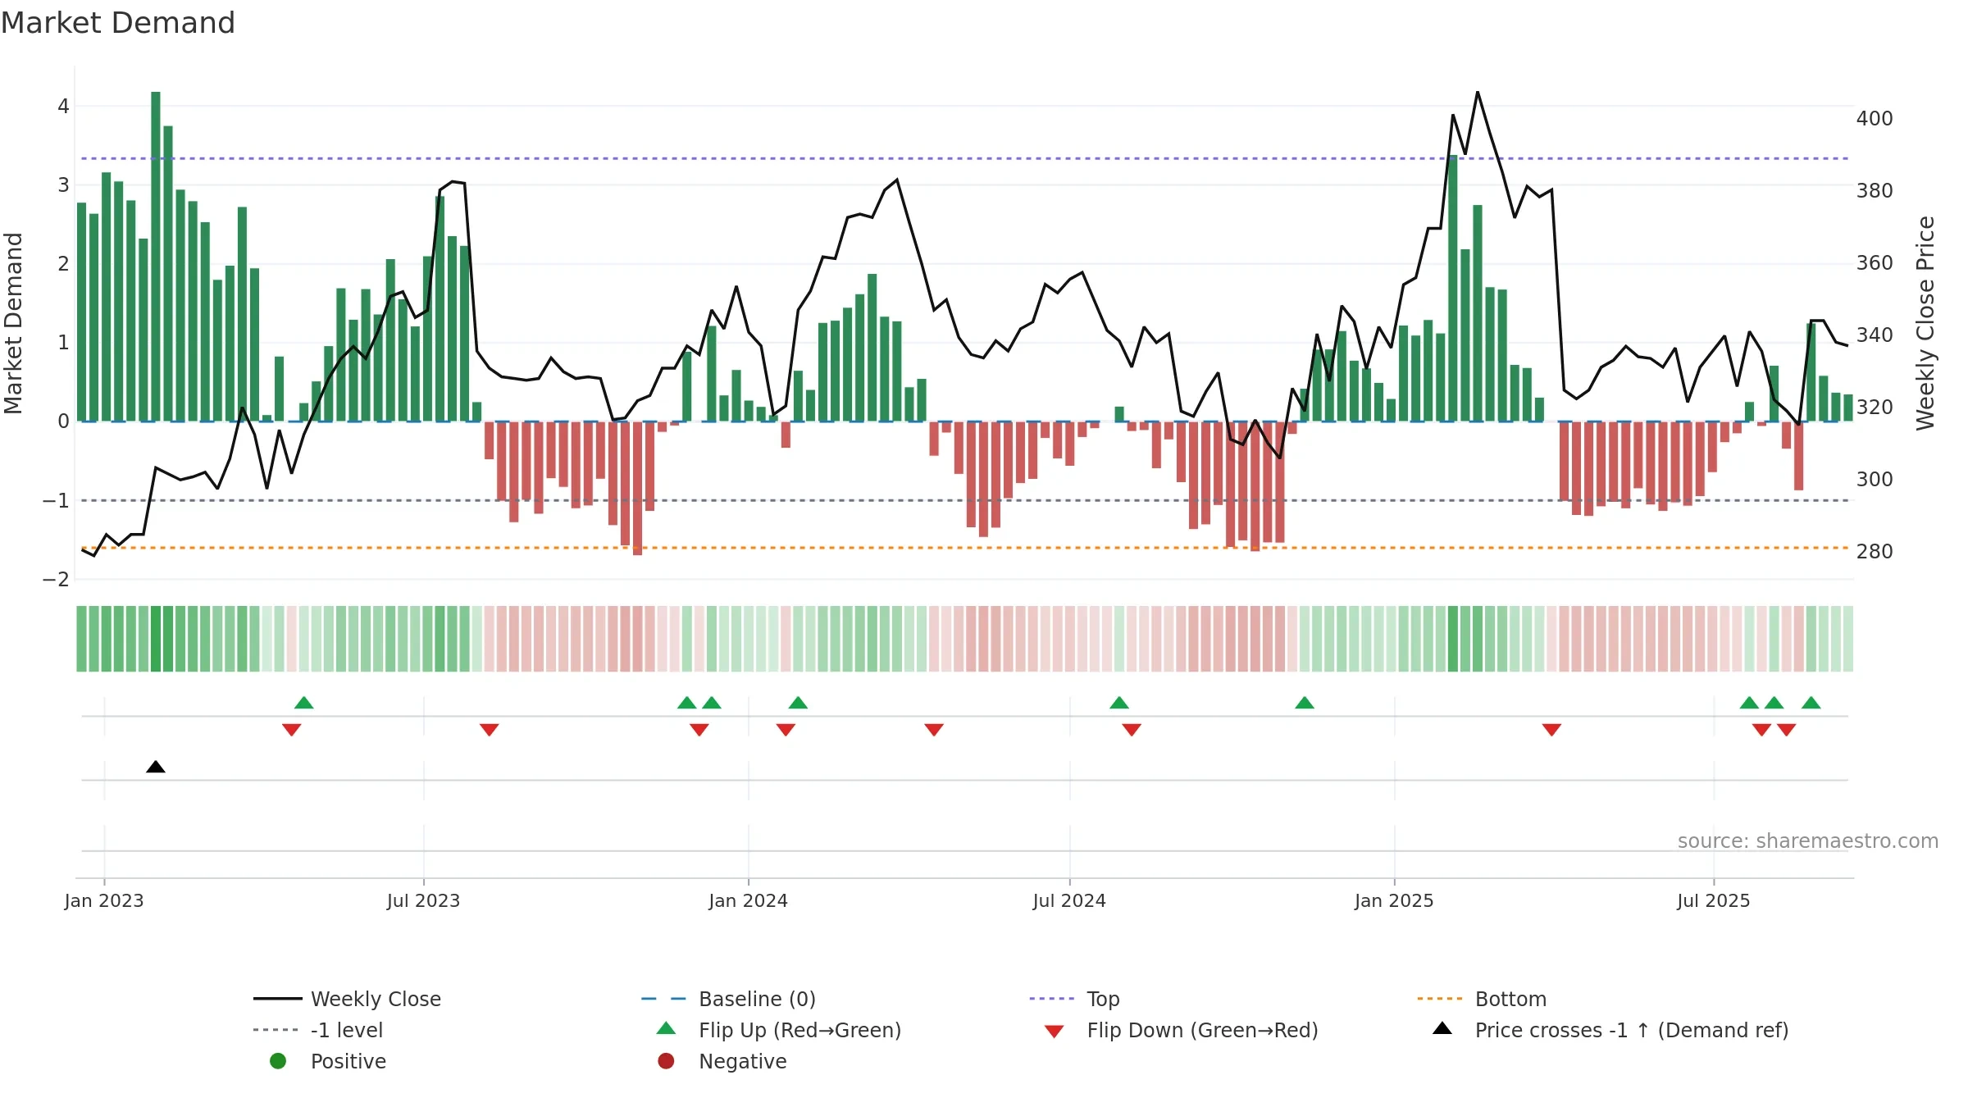Click the dark green heatmap cell in early 2025
This screenshot has height=1107, width=1968.
click(x=1453, y=639)
